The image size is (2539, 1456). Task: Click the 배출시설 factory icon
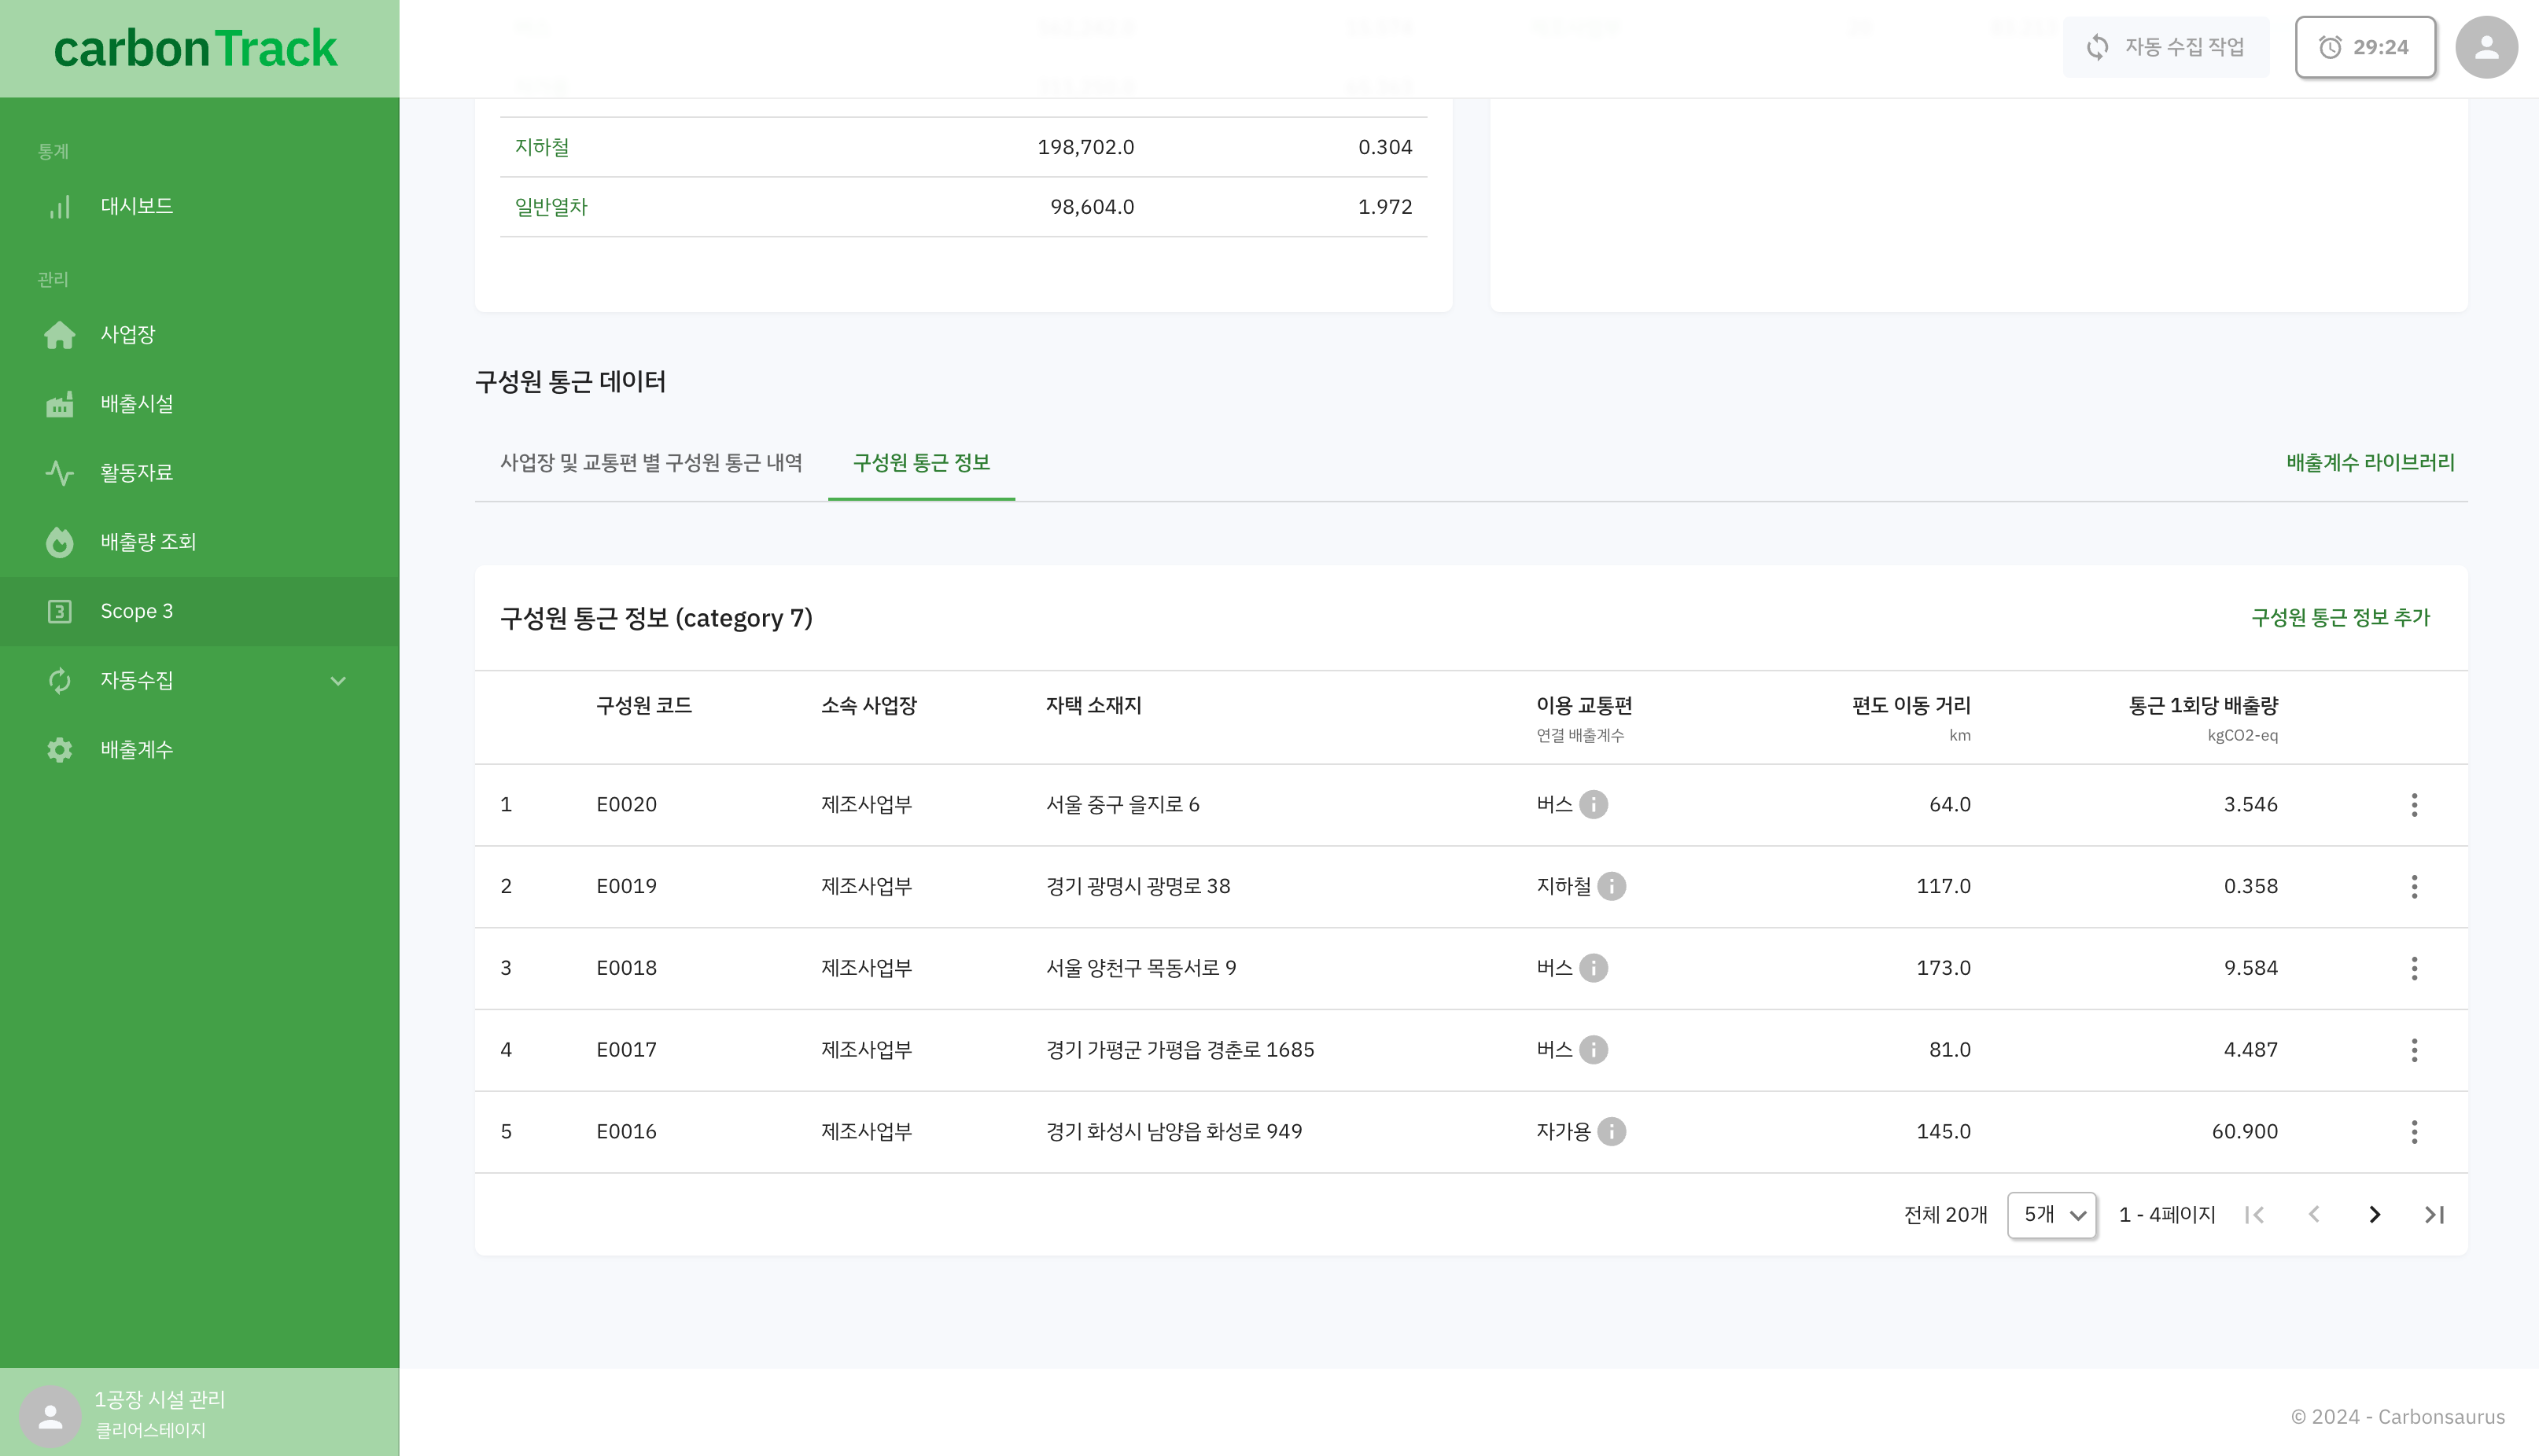coord(60,404)
